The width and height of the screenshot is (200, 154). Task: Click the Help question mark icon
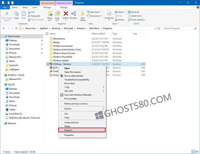pyautogui.click(x=198, y=7)
